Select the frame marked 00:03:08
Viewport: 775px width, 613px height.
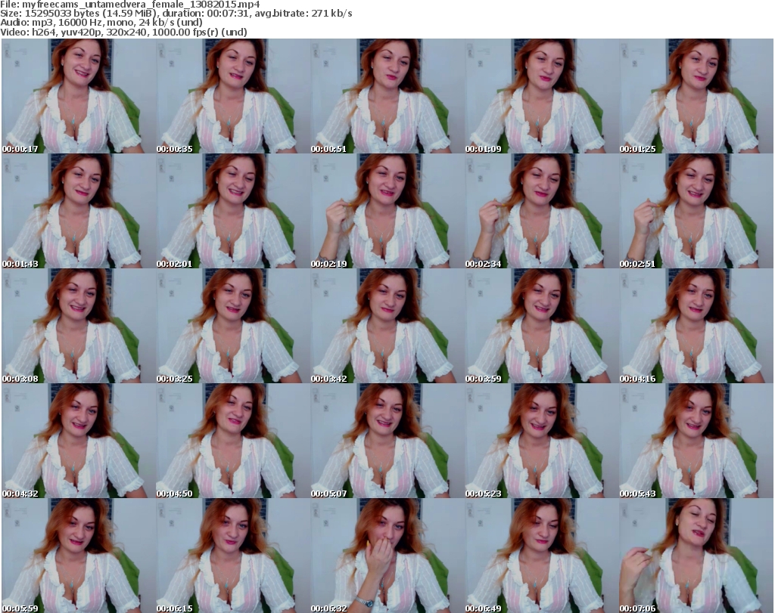78,326
